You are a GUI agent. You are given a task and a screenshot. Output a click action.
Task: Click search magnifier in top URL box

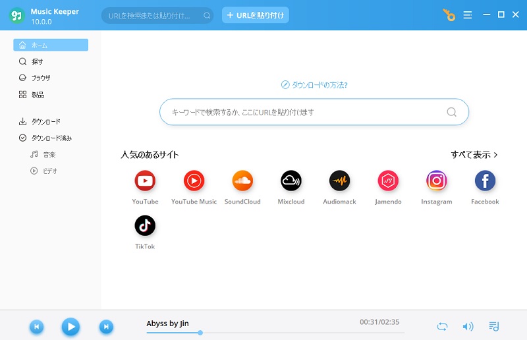(207, 15)
